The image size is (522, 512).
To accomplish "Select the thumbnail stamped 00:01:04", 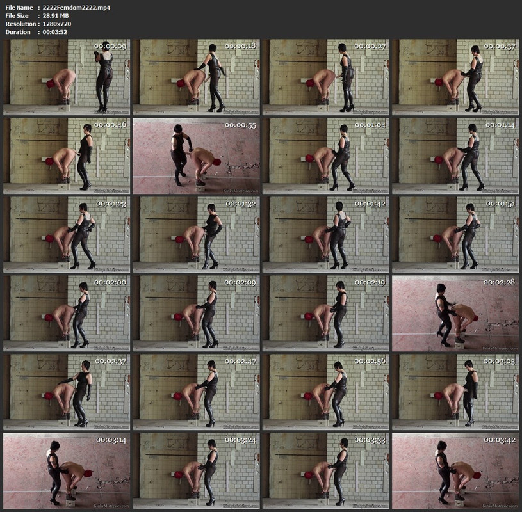I will [325, 156].
